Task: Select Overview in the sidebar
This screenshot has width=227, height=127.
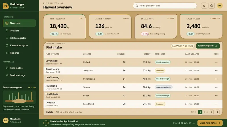Action: tap(19, 23)
